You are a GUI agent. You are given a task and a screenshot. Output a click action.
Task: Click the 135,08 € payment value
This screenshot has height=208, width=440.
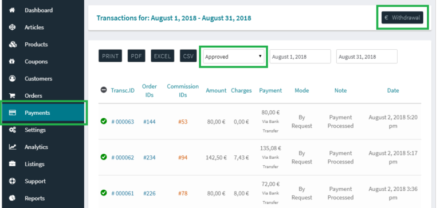(270, 148)
